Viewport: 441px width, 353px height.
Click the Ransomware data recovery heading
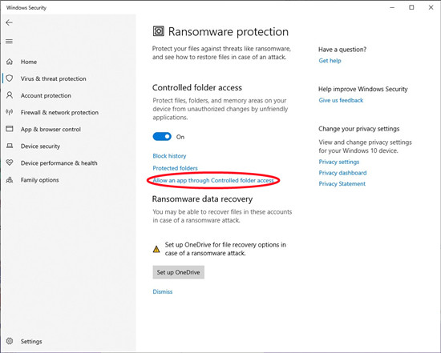tap(202, 199)
